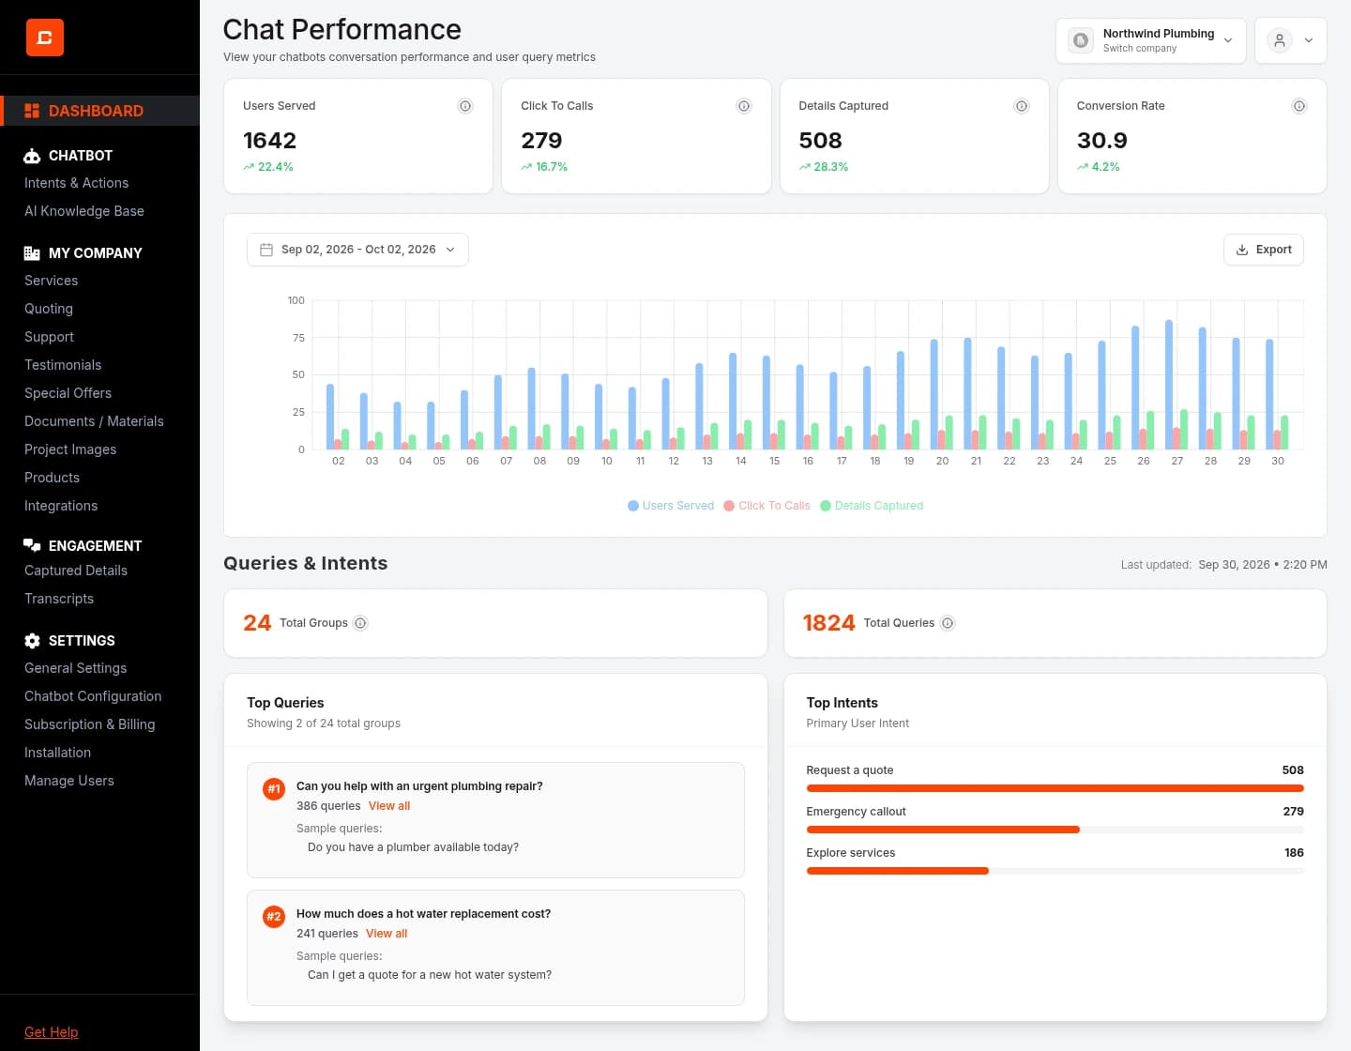Show info for Details Captured card

point(1022,106)
